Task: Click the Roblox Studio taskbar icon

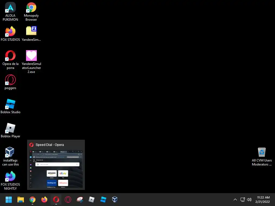Action: 103,200
